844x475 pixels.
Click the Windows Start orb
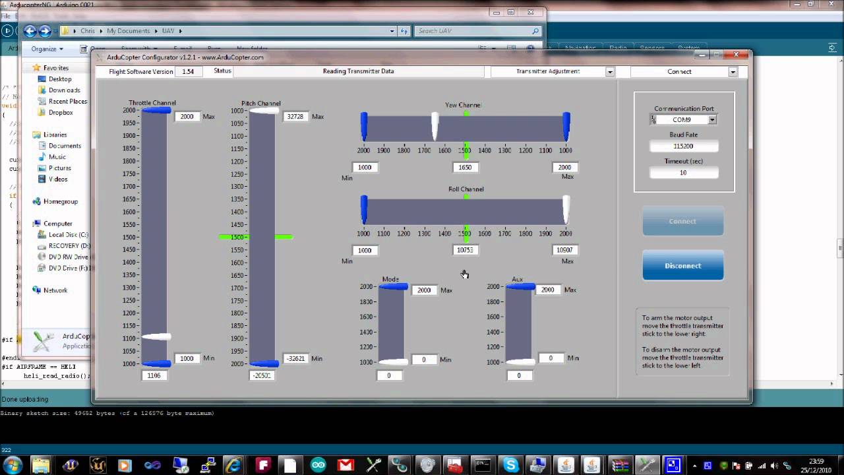point(13,464)
